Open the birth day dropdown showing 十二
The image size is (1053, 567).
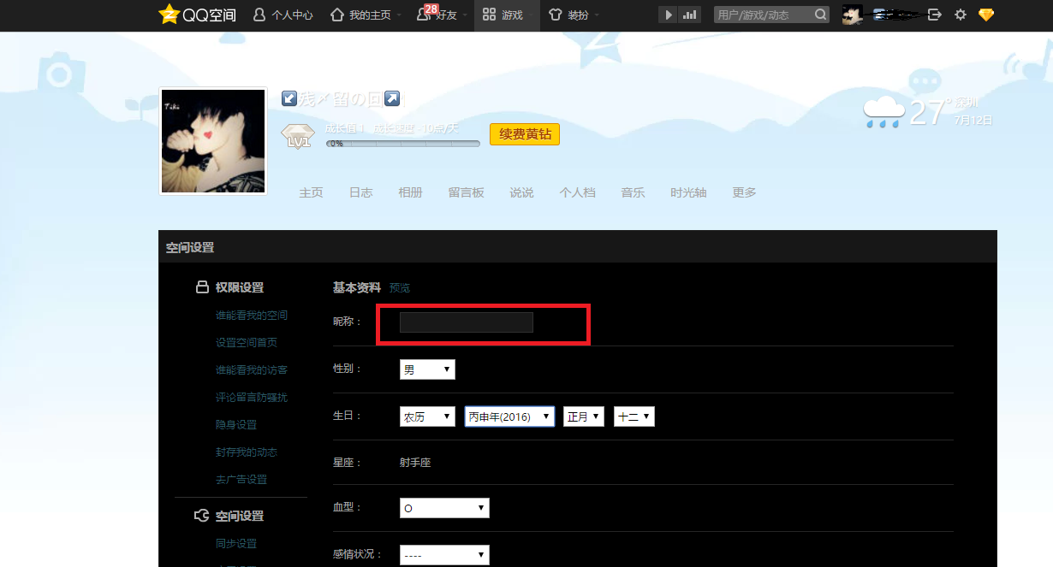pos(634,416)
